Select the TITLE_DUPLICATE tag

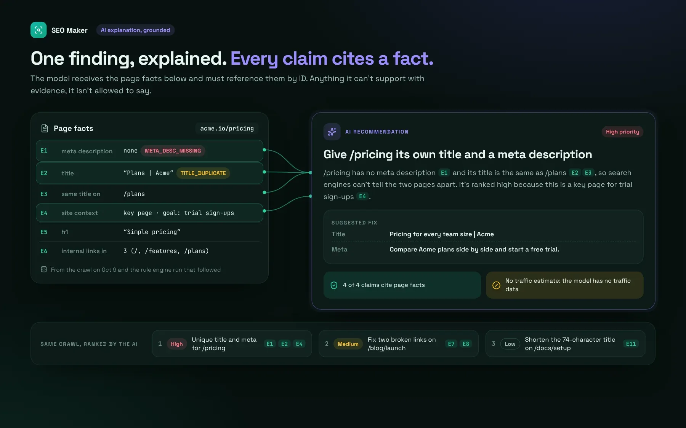(203, 173)
